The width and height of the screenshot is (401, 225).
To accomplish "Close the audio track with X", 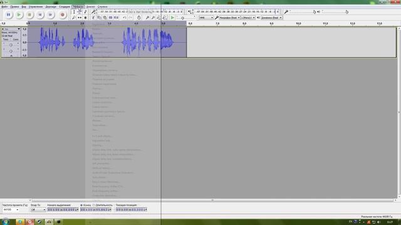I will [3, 29].
